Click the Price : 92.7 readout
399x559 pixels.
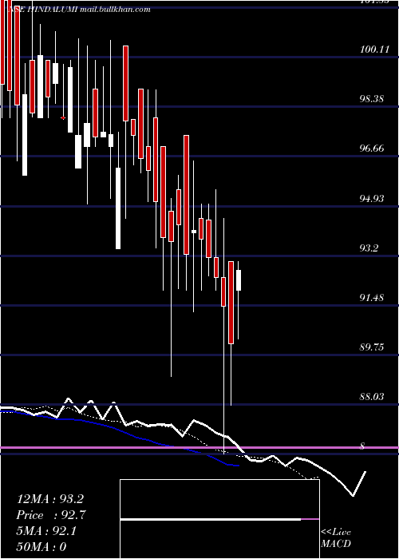pyautogui.click(x=51, y=515)
